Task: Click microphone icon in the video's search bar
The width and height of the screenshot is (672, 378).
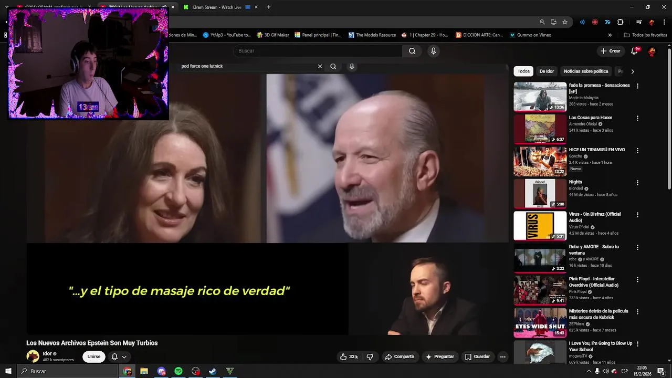Action: tap(352, 66)
